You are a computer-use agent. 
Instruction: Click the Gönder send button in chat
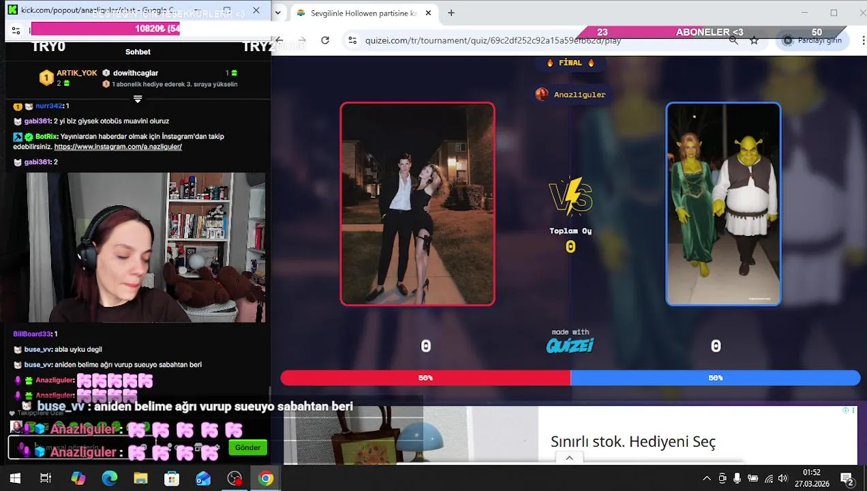click(x=247, y=448)
